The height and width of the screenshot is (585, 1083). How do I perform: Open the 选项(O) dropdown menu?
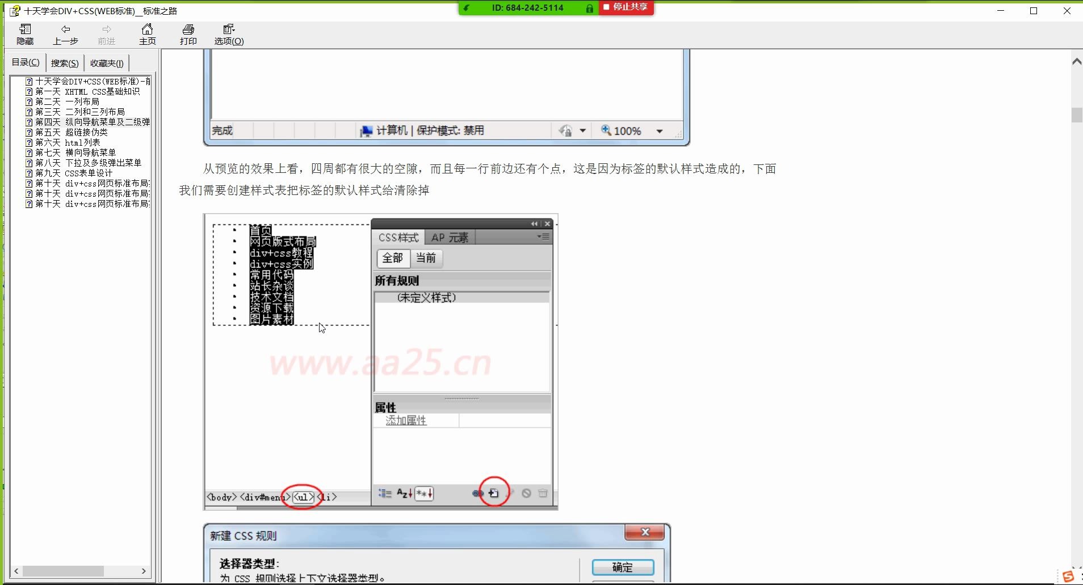click(228, 33)
